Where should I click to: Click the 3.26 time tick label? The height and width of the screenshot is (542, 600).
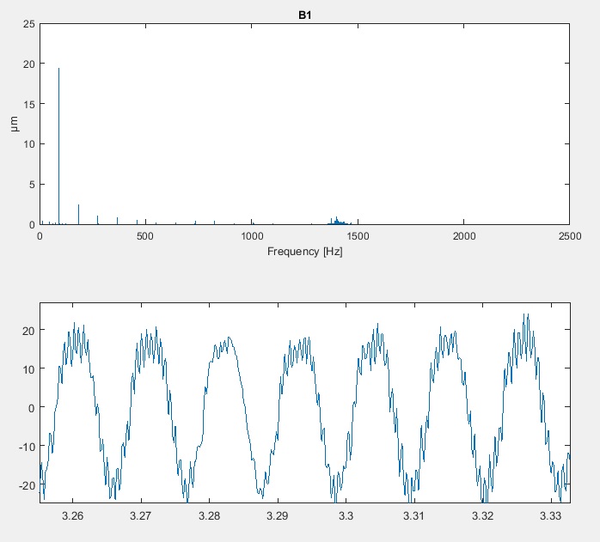(73, 516)
